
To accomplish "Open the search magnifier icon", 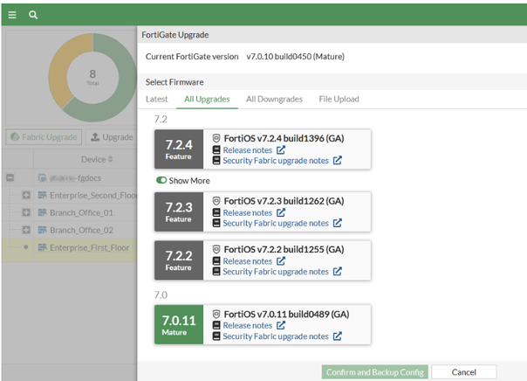I will point(33,15).
